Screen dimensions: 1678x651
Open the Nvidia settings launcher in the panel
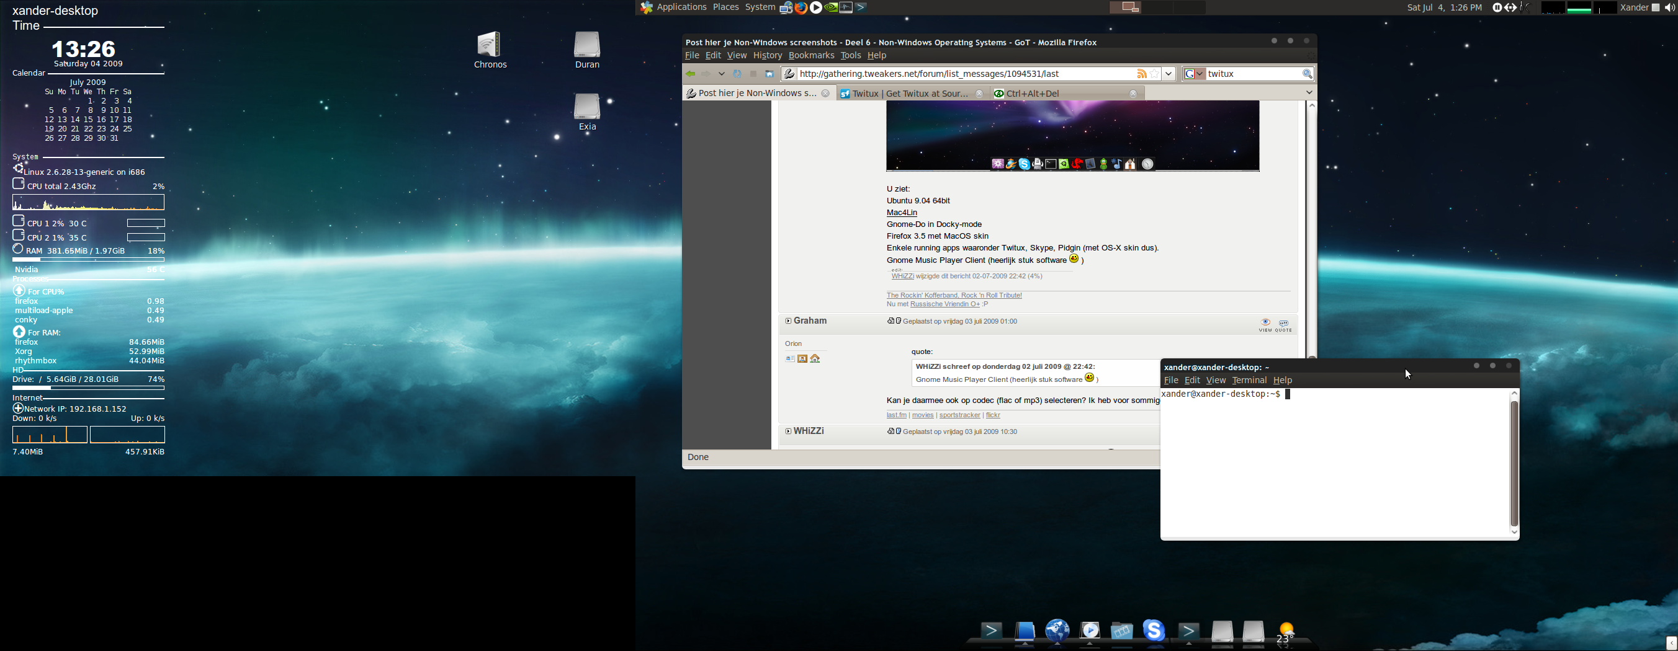831,8
